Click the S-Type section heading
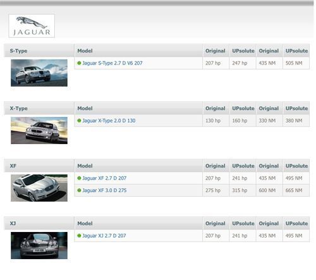This screenshot has height=280, width=316. point(18,51)
